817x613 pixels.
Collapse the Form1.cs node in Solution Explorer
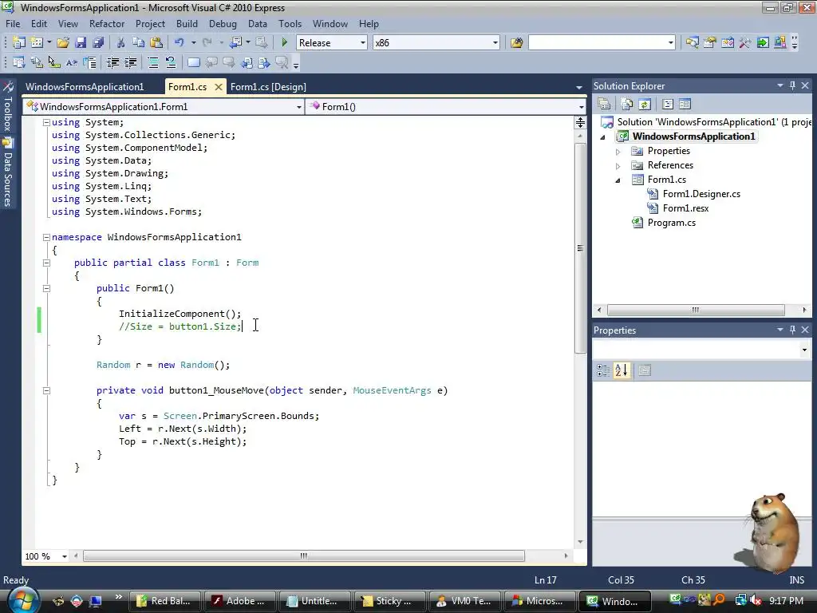pos(618,180)
